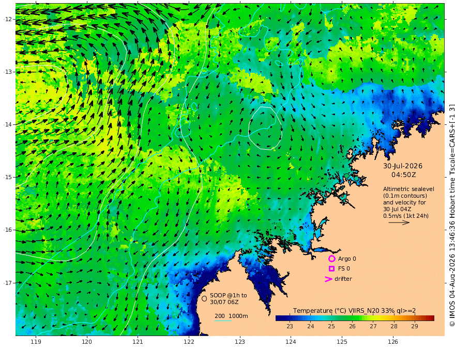Click the closed white sea-level contour near 123.5E
The image size is (455, 351).
[265, 129]
